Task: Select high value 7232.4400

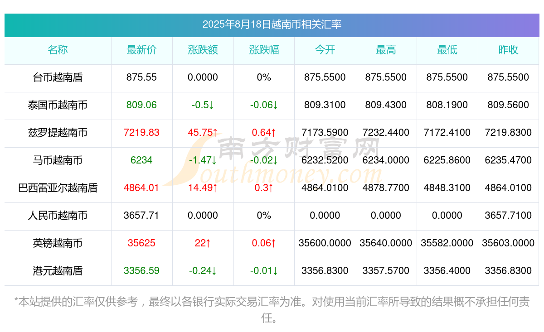Action: tap(386, 133)
